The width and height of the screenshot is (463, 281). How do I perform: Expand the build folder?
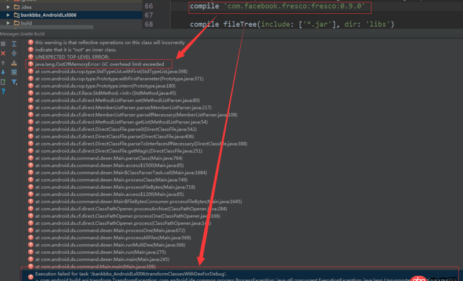coord(8,23)
